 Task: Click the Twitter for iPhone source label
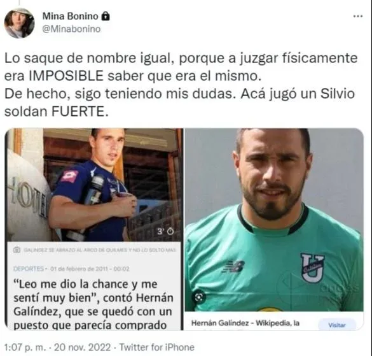(156, 347)
